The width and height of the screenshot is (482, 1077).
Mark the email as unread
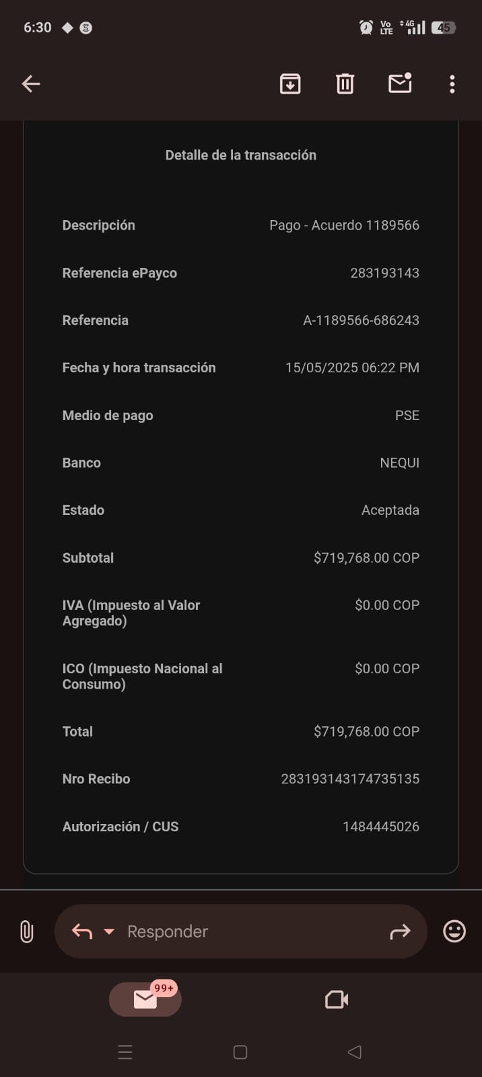click(x=400, y=83)
